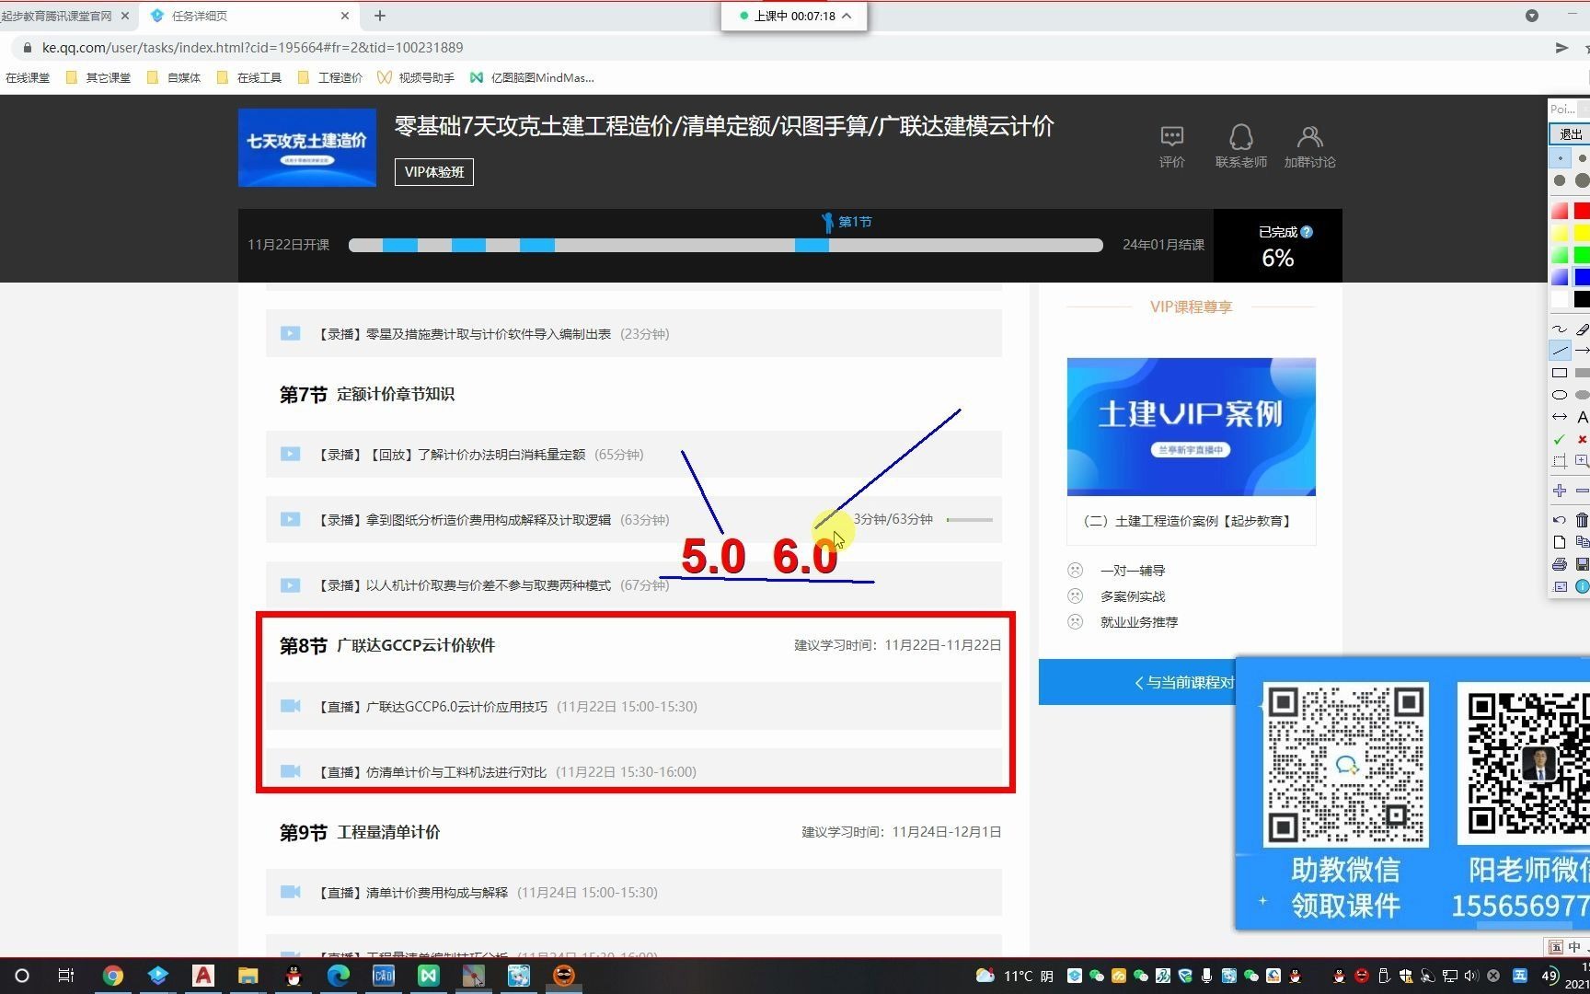This screenshot has width=1590, height=994.
Task: Select the freehand curve pen tool
Action: click(x=1560, y=329)
